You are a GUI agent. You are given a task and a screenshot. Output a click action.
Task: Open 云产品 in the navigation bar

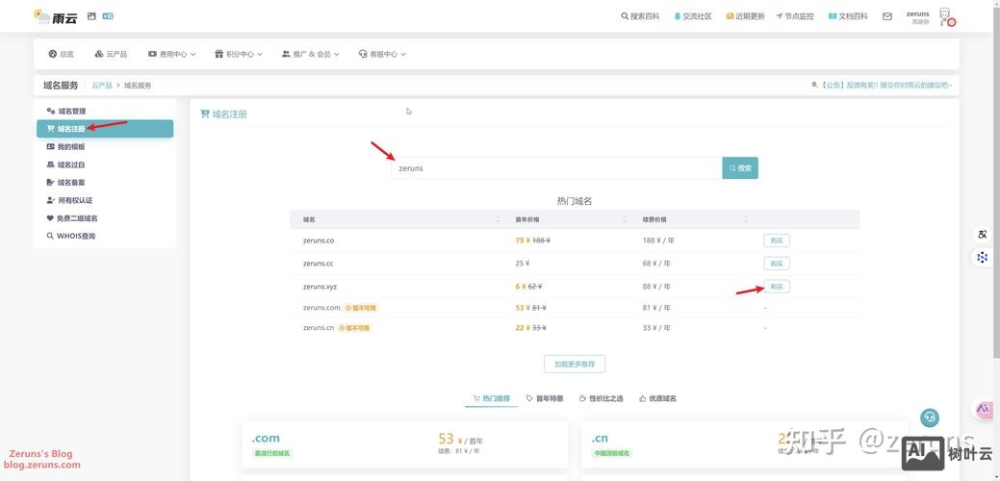click(x=111, y=54)
